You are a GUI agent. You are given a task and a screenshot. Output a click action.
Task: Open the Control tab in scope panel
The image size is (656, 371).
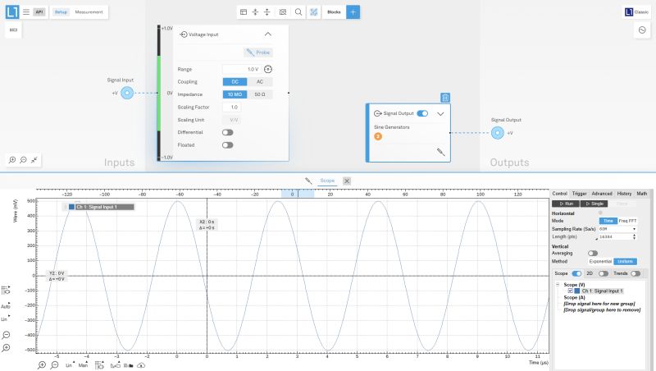[559, 194]
